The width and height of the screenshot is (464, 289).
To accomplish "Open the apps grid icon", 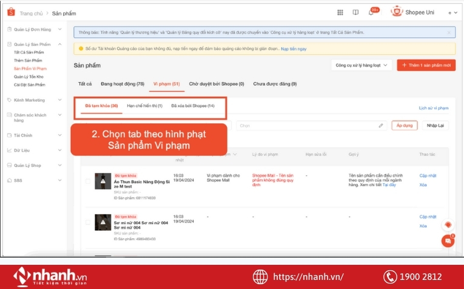I will pos(340,12).
